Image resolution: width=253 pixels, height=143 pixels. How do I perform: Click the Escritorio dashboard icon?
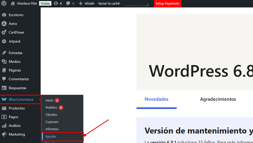tap(4, 15)
